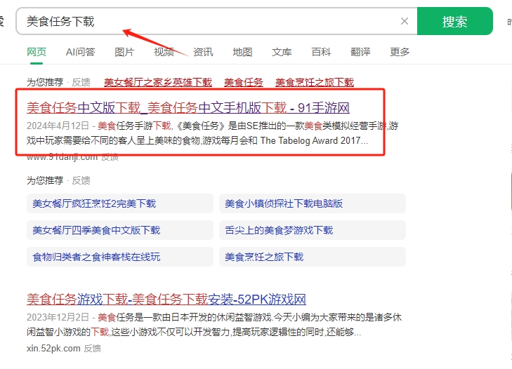The image size is (512, 369).
Task: Click 反馈 beside the first 为您推荐
Action: tap(81, 82)
